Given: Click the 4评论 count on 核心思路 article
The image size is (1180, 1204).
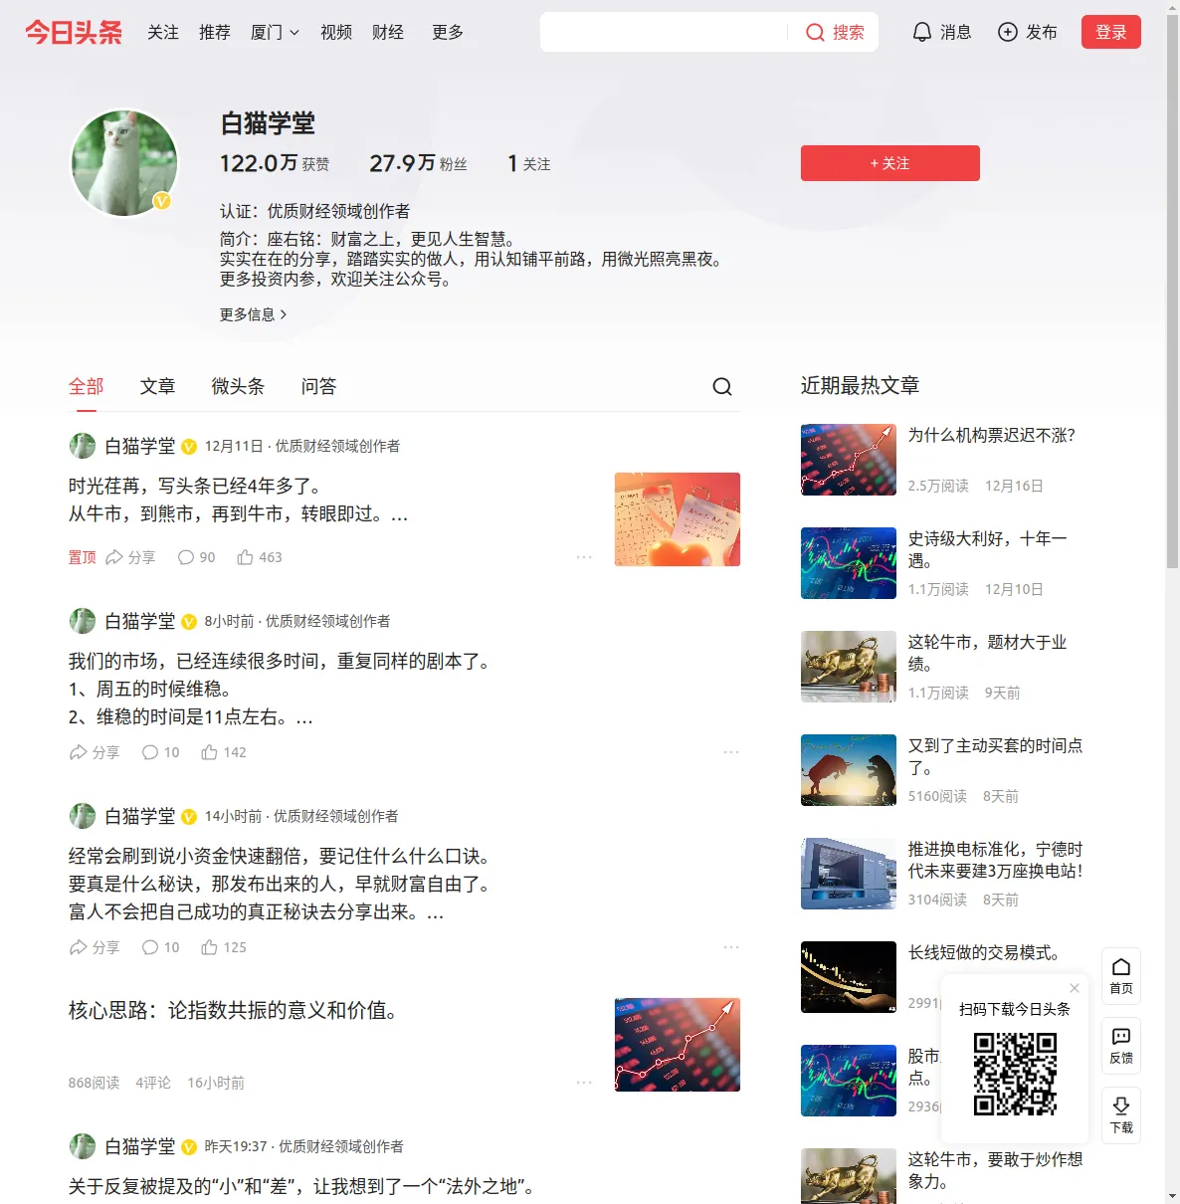Looking at the screenshot, I should 153,1083.
